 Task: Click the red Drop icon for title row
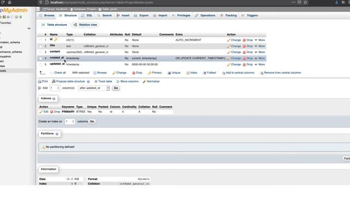(244, 46)
